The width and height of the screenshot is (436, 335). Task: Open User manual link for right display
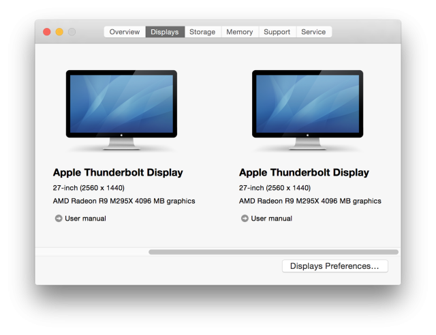click(x=272, y=219)
